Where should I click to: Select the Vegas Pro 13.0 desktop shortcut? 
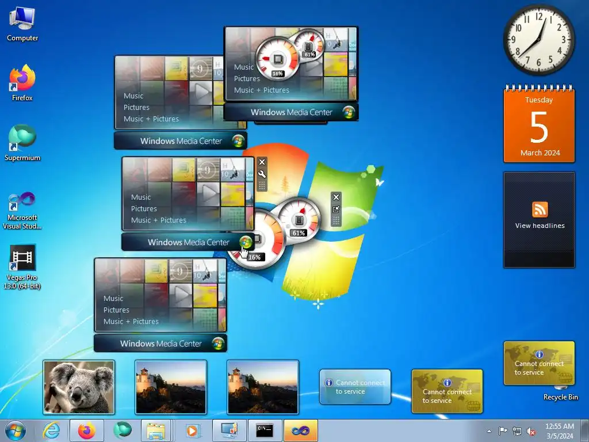[x=22, y=267]
